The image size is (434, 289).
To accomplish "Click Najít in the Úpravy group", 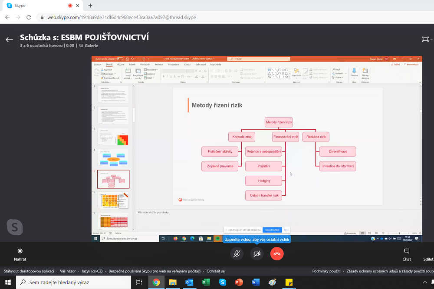I will [336, 69].
